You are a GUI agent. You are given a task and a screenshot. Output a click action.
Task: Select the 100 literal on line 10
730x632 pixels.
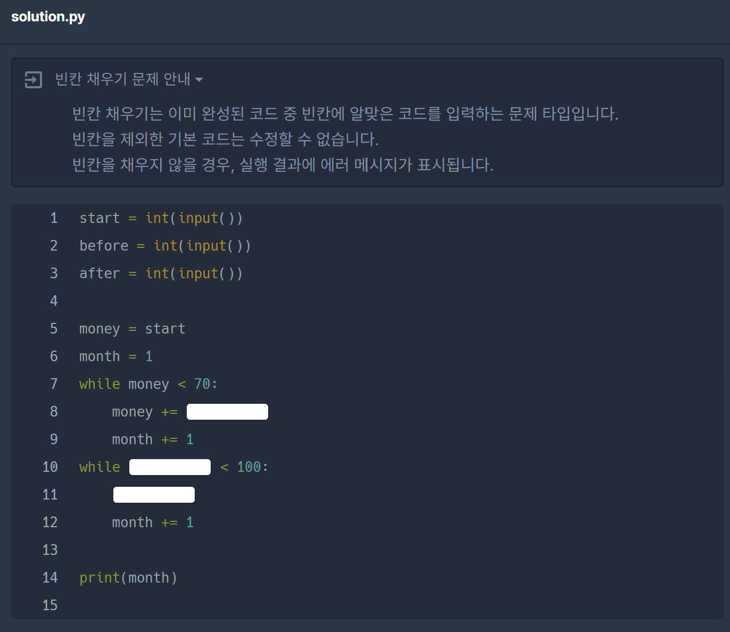[x=250, y=467]
